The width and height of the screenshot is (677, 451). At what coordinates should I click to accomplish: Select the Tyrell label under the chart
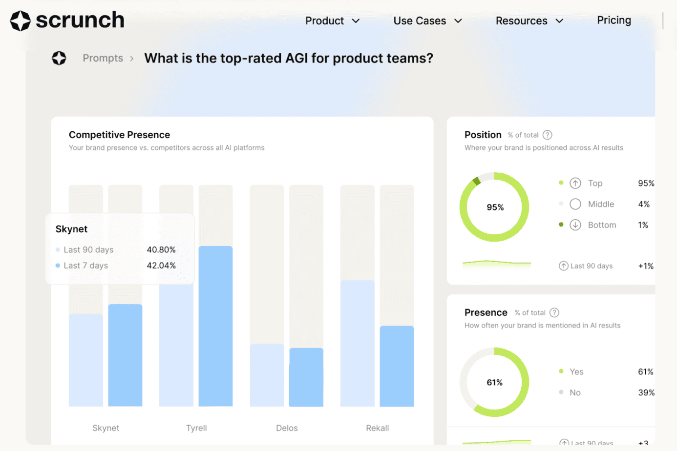point(196,428)
